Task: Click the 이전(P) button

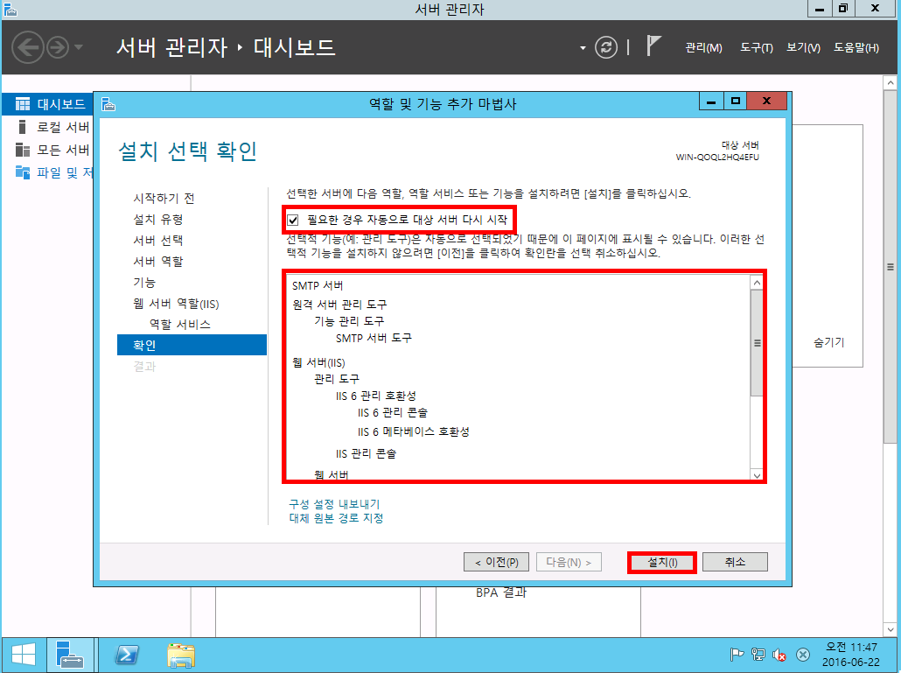Action: 497,562
